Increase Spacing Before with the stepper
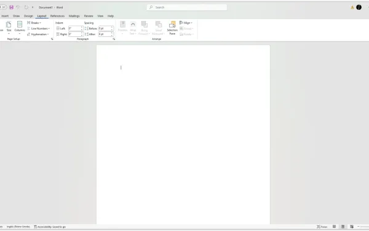This screenshot has width=369, height=231. click(x=112, y=27)
